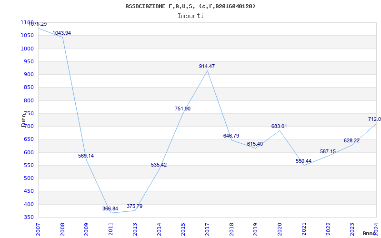Click the x-axis year 2022

pyautogui.click(x=328, y=229)
